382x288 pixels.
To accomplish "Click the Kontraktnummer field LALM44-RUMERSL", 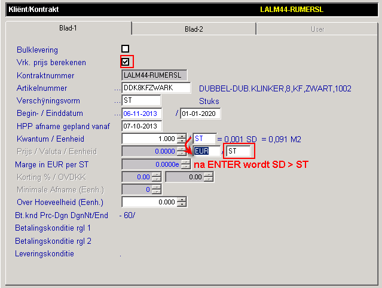I will click(154, 75).
